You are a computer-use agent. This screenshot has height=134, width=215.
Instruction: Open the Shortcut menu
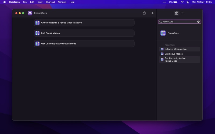click(50, 2)
